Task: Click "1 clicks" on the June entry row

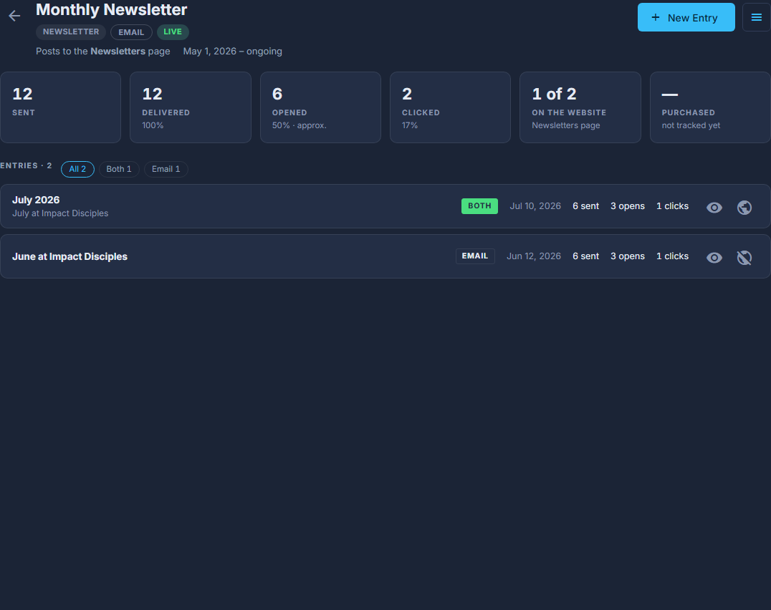Action: pyautogui.click(x=672, y=256)
